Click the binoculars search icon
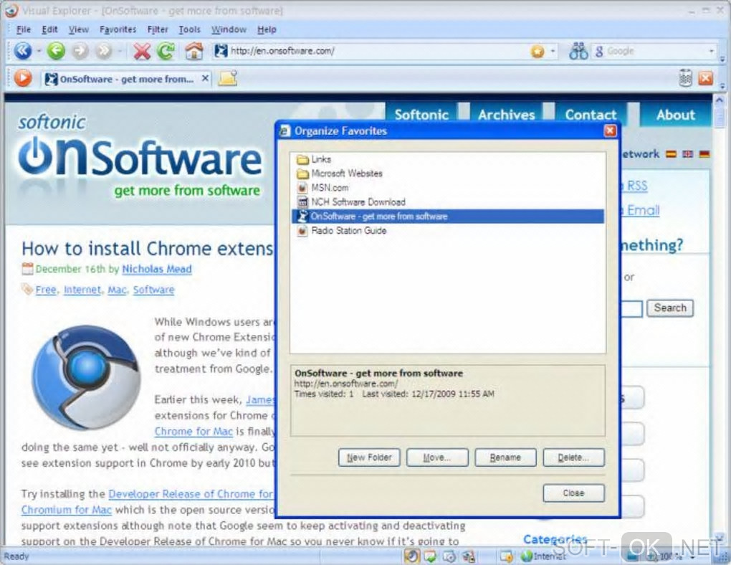731x565 pixels. [578, 51]
